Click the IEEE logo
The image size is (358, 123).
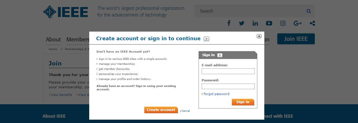(x=66, y=12)
